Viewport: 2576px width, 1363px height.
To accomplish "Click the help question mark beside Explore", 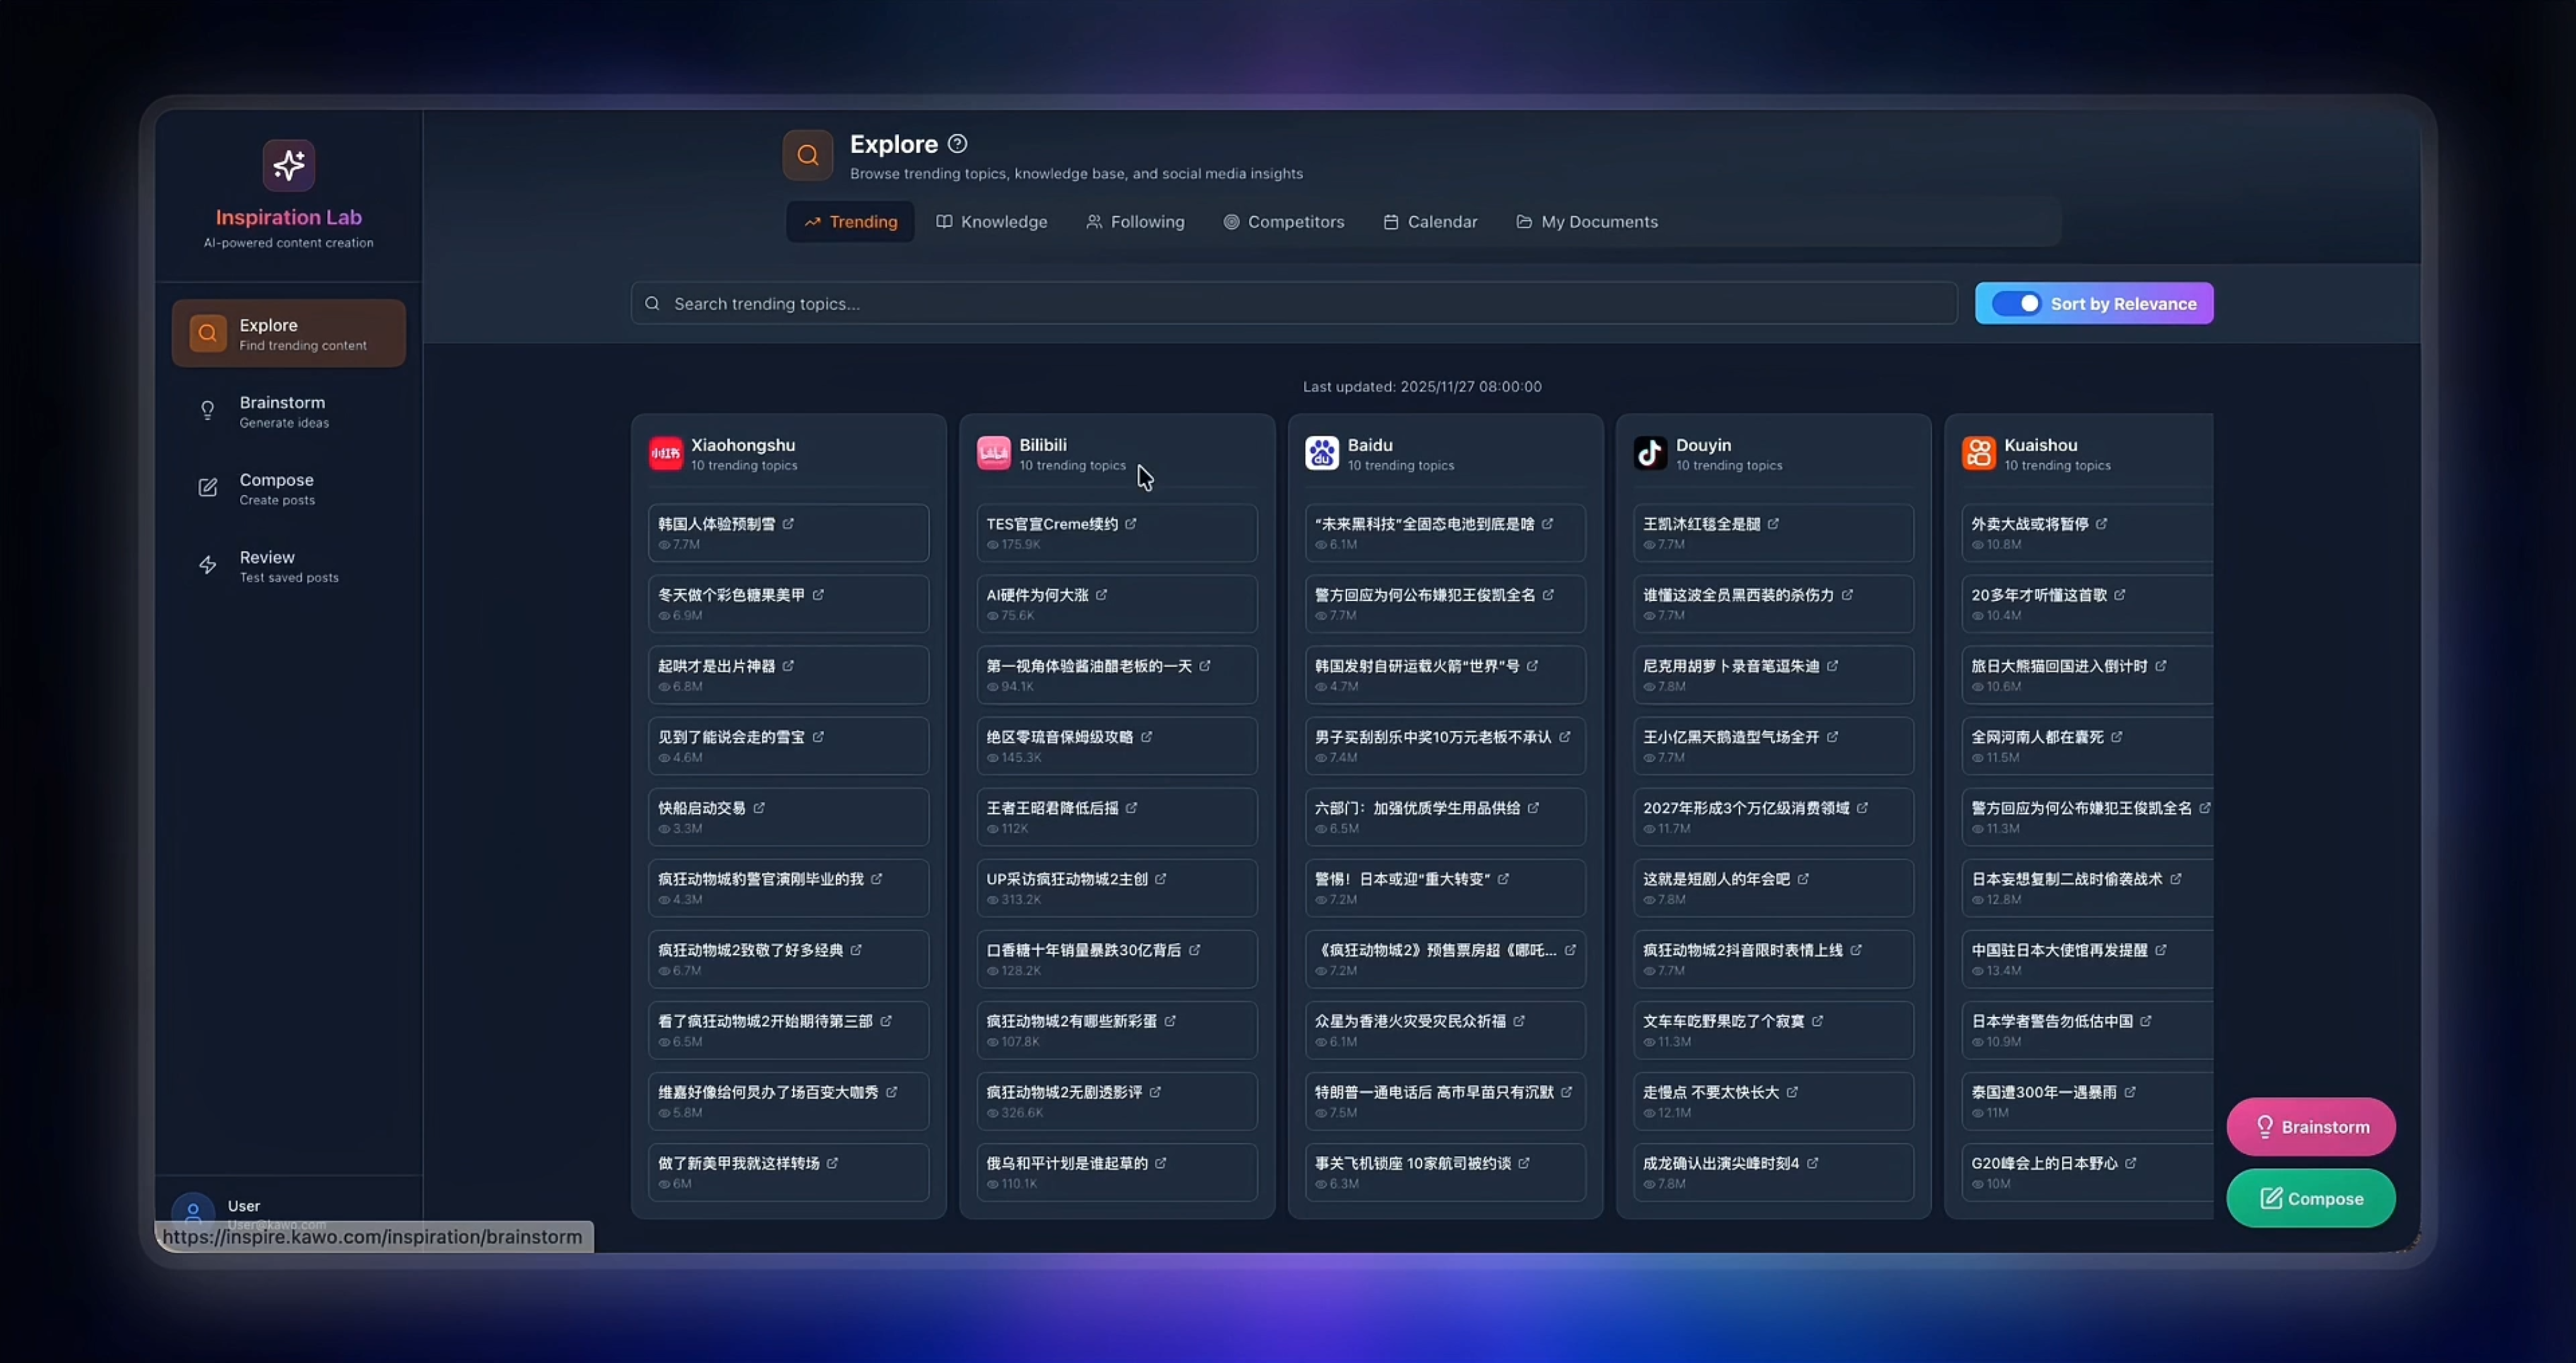I will pos(957,144).
